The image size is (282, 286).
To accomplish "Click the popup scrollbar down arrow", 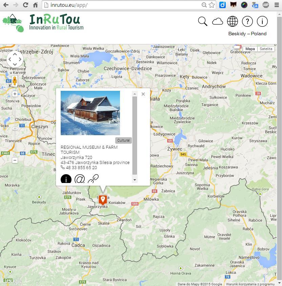I will [x=135, y=180].
